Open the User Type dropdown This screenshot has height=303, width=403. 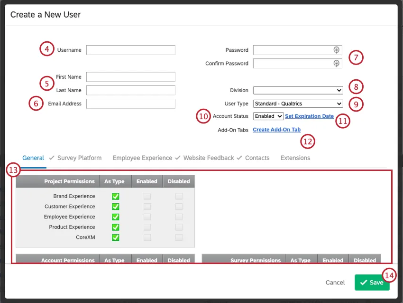point(298,104)
